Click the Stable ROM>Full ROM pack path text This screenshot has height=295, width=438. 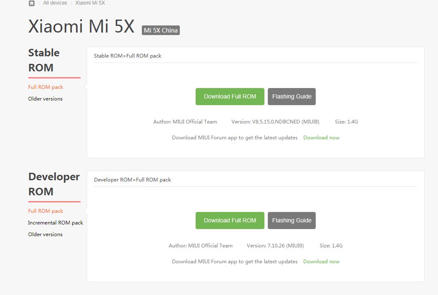pos(128,56)
